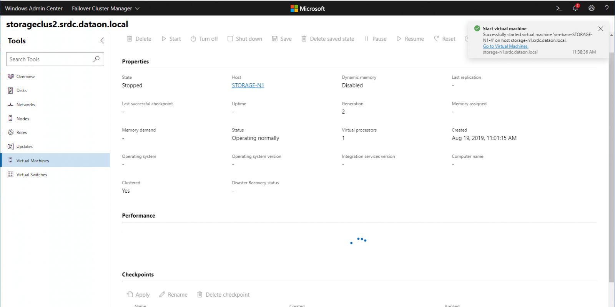This screenshot has width=615, height=307.
Task: Collapse the Tools panel chevron
Action: (x=102, y=40)
